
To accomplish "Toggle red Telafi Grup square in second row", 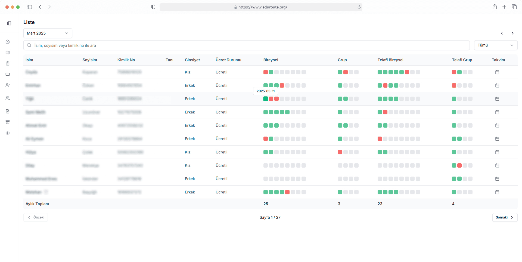I will (x=454, y=85).
